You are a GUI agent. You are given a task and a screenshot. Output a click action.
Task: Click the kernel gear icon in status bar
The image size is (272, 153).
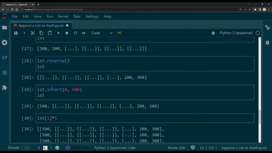click(57, 148)
